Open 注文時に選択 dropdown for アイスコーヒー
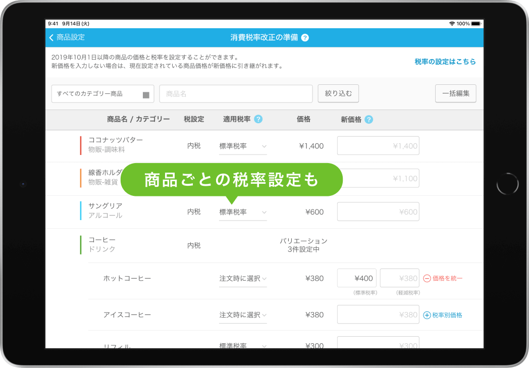This screenshot has height=368, width=529. pos(243,315)
